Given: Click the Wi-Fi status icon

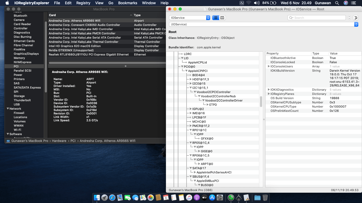Looking at the screenshot, I should [249, 3].
